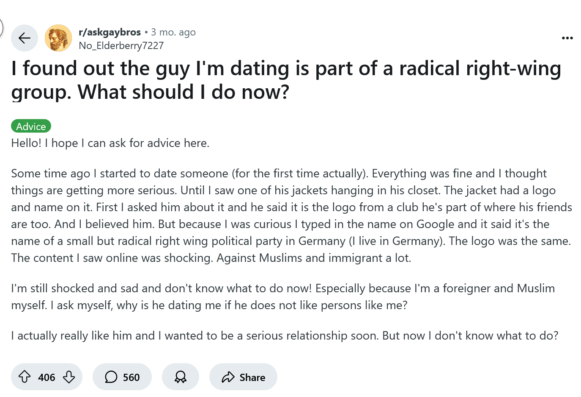The image size is (581, 397).
Task: Click the paragraph starting "I'm still shocked"
Action: (x=282, y=296)
